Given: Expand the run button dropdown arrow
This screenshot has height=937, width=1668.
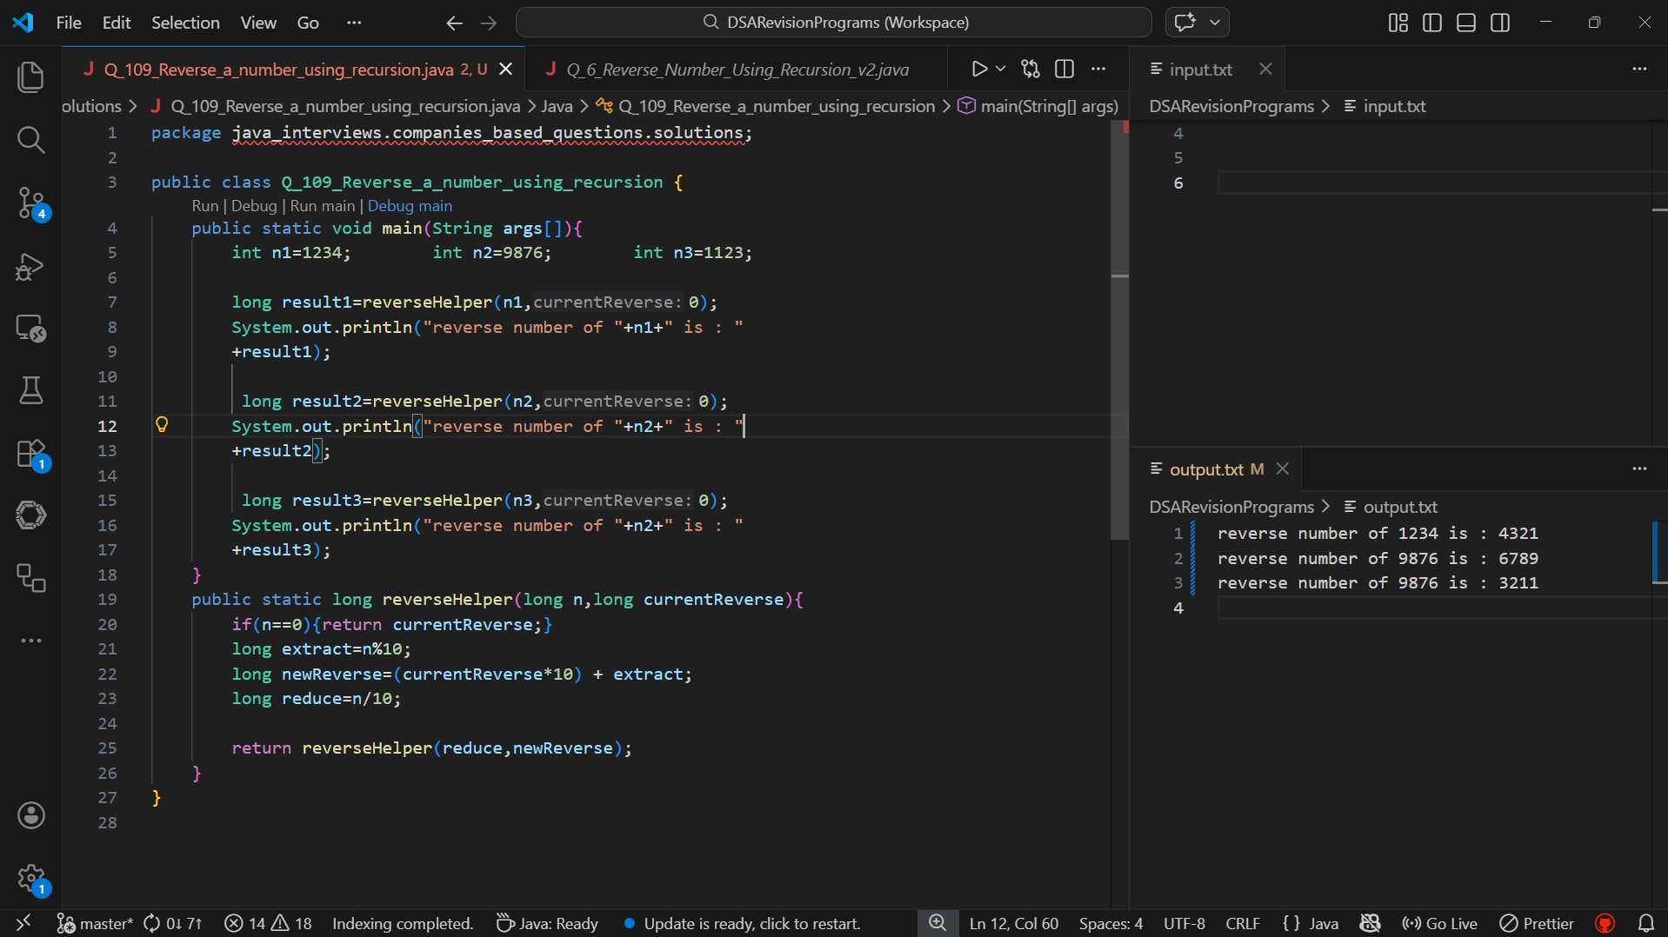Looking at the screenshot, I should pyautogui.click(x=1001, y=70).
